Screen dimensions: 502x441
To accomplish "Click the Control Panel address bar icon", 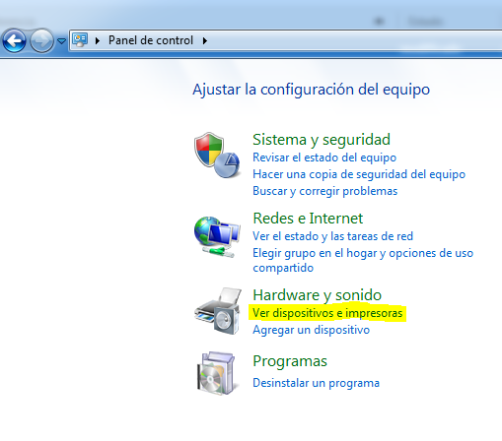I will click(80, 40).
